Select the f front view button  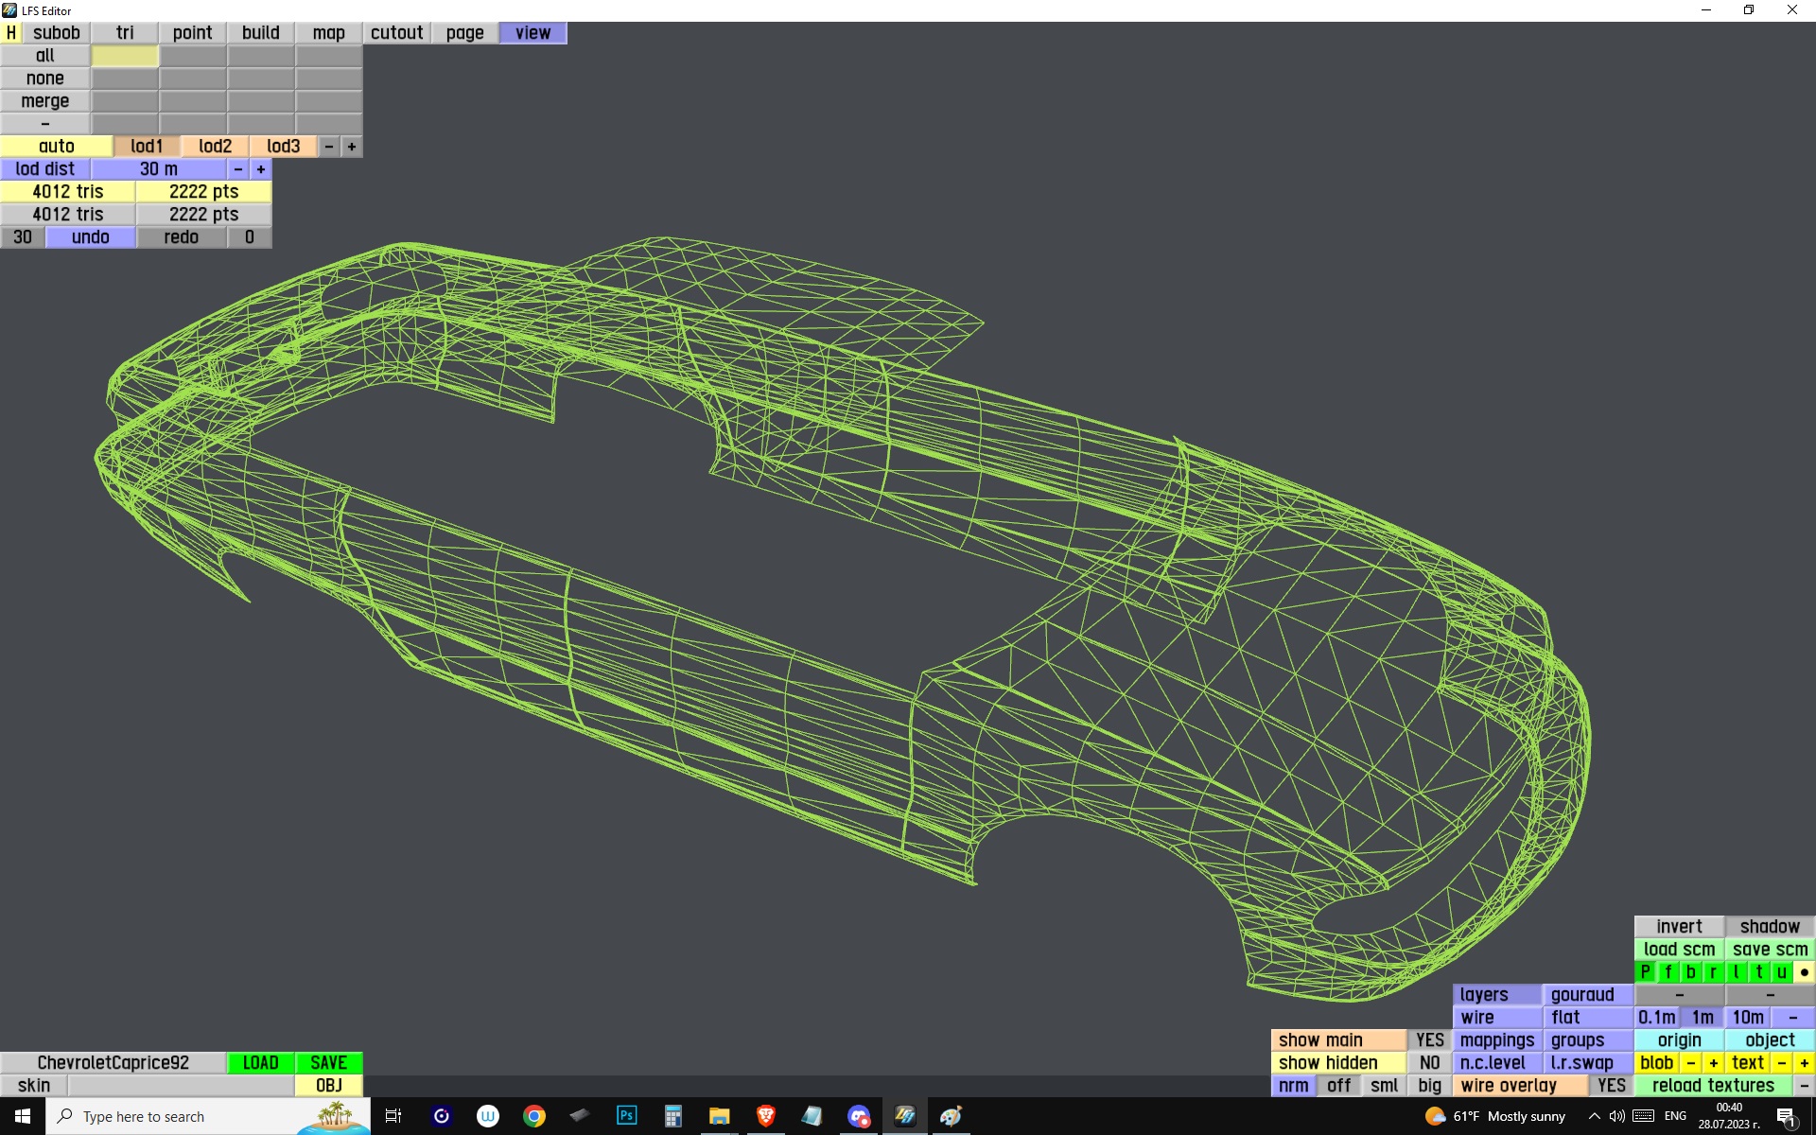(1668, 971)
